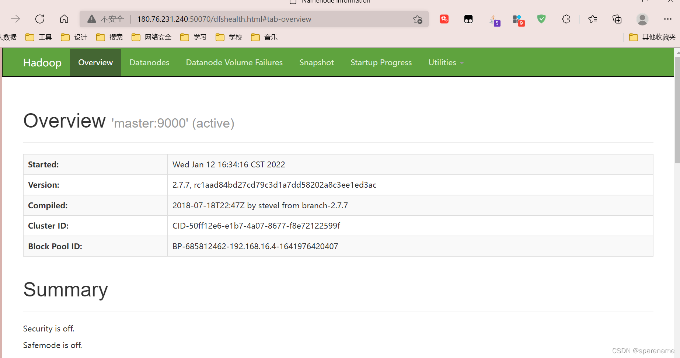Open the 其他收藏夹 folder
The height and width of the screenshot is (358, 680).
[x=652, y=37]
